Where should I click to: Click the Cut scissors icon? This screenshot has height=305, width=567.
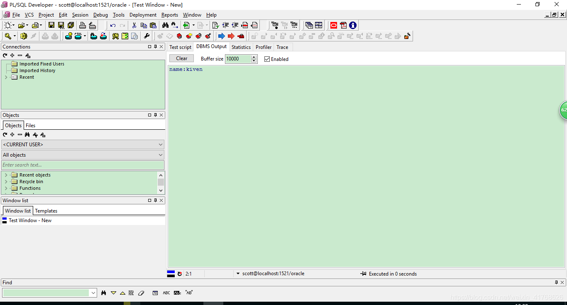[x=134, y=25]
